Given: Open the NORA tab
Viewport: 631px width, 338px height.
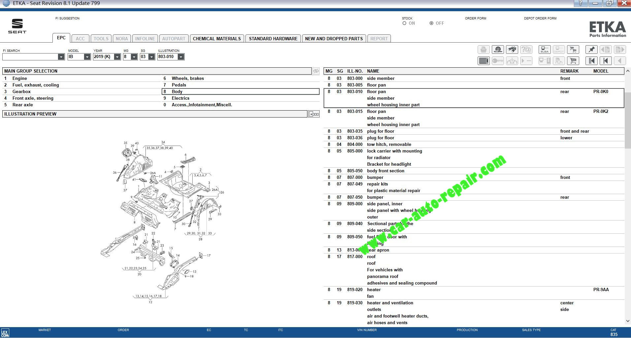Looking at the screenshot, I should pyautogui.click(x=122, y=39).
